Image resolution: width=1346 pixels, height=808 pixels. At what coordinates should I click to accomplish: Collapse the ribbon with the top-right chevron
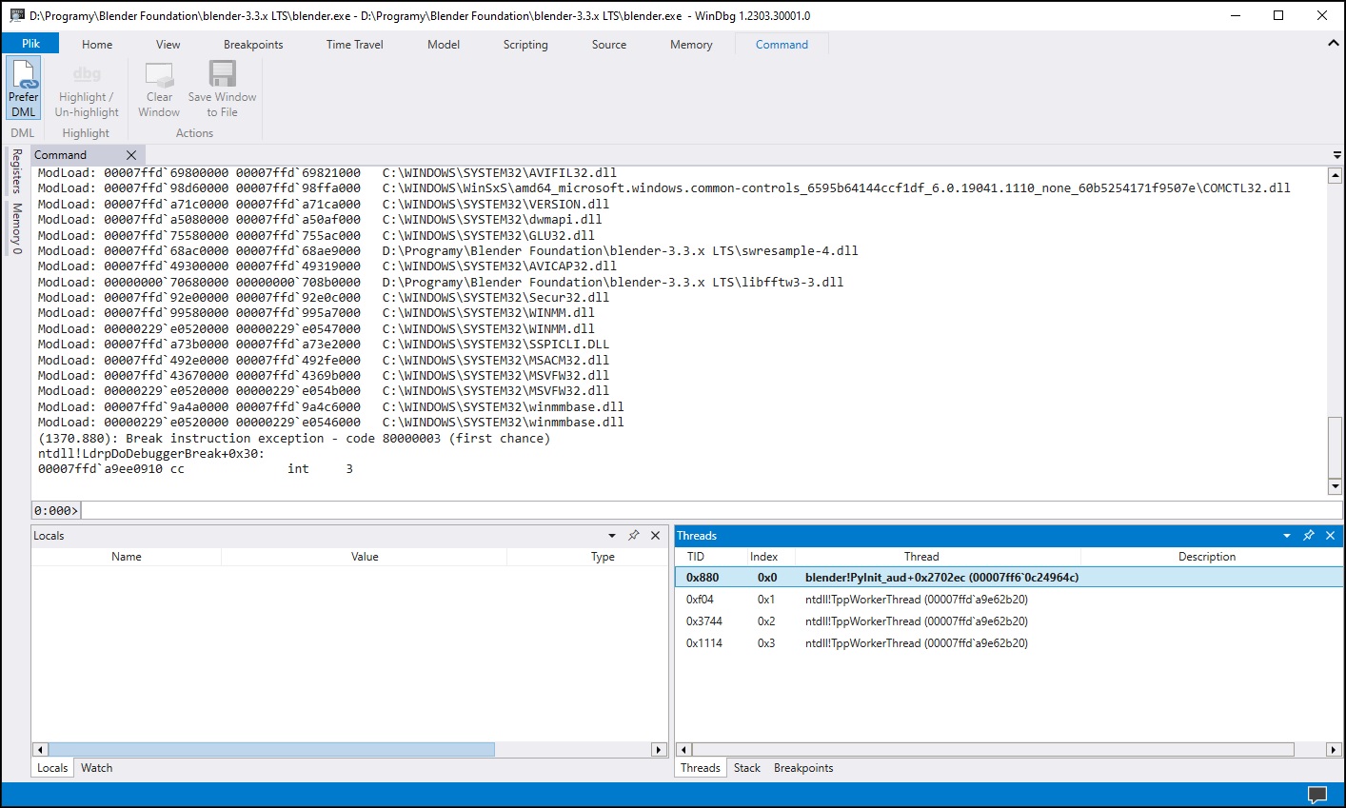coord(1334,44)
